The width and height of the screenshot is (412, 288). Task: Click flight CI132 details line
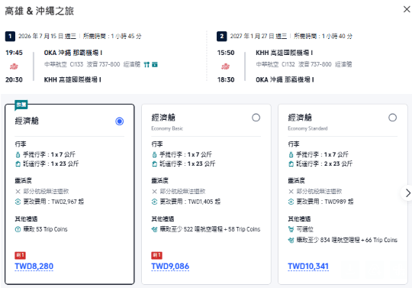coord(304,64)
